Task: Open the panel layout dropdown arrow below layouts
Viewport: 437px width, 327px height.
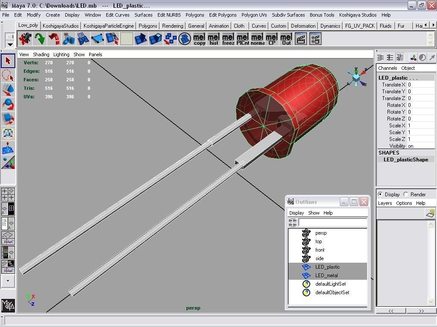Action: [8, 281]
